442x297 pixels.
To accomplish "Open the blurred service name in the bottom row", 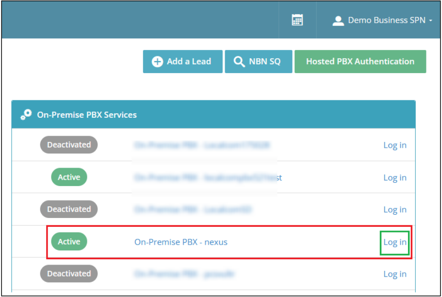I will pyautogui.click(x=184, y=274).
